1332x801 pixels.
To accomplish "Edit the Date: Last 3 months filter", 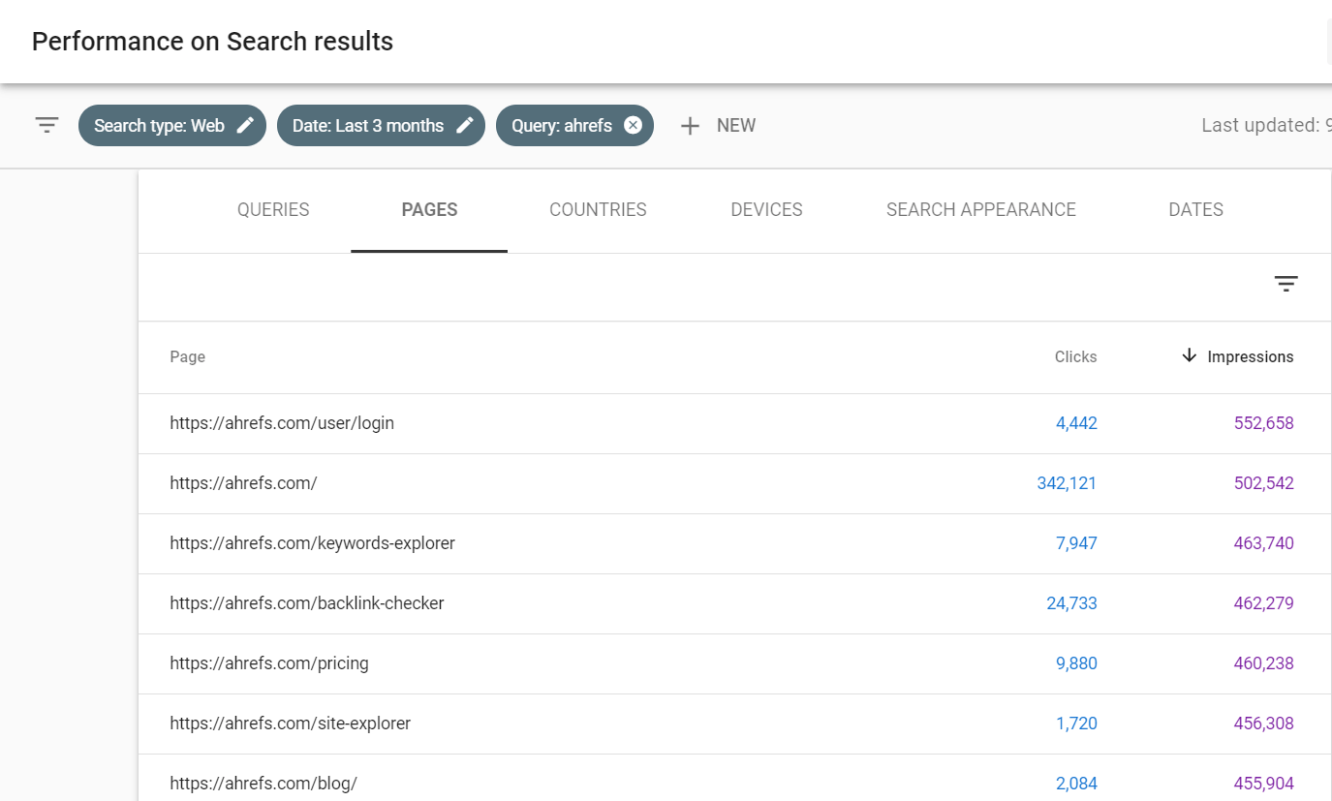I will [x=465, y=126].
